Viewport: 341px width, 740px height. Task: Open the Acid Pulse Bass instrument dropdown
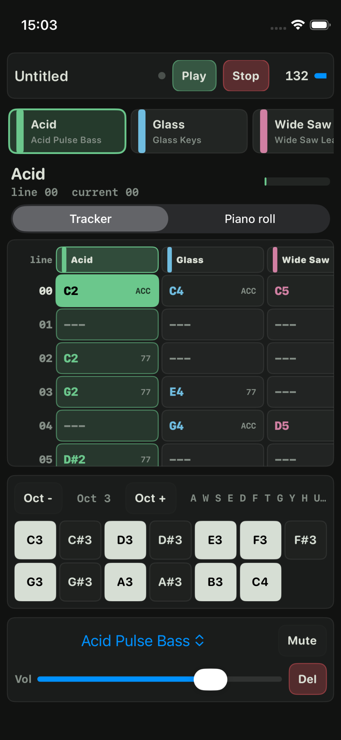coord(143,641)
